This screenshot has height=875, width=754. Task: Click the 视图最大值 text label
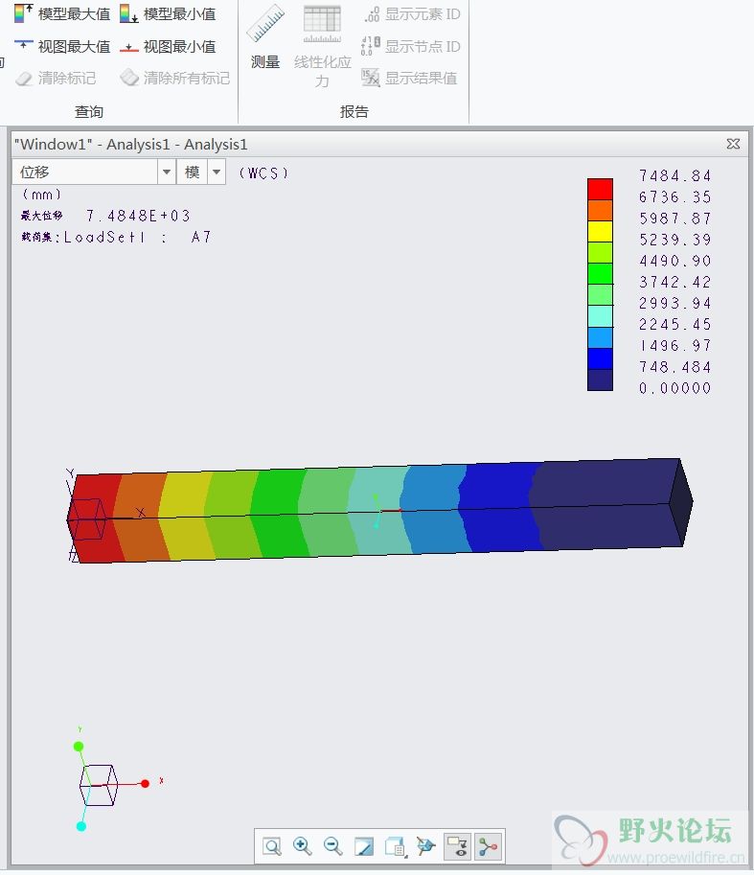tap(74, 46)
